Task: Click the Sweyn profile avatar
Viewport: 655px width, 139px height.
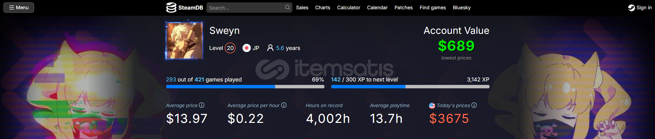Action: (184, 40)
